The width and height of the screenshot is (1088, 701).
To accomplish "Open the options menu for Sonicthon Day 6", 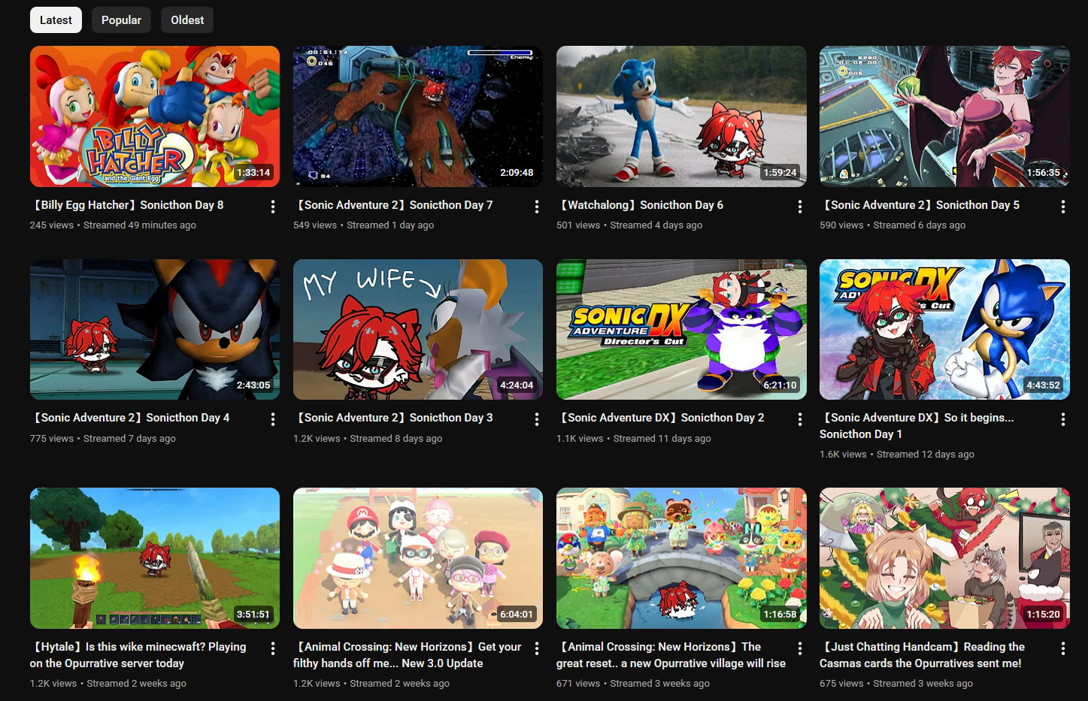I will [799, 207].
